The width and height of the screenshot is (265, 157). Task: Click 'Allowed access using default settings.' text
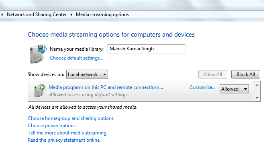tap(89, 95)
